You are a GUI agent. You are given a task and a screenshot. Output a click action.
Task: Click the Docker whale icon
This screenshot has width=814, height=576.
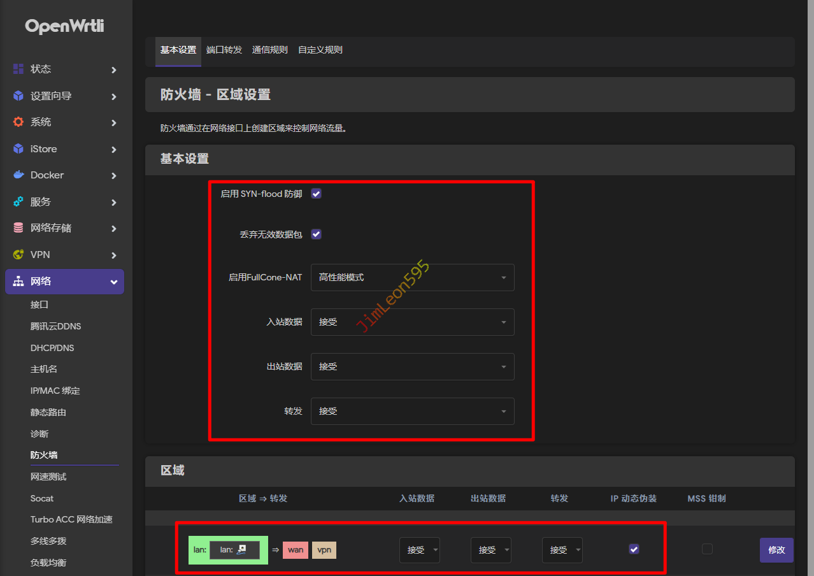pos(18,175)
